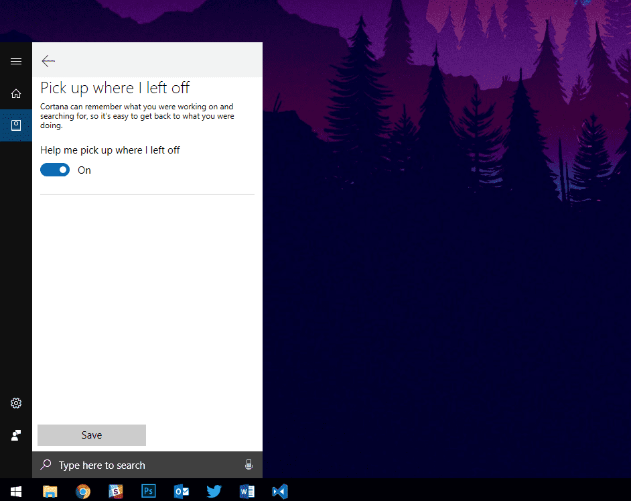
Task: Go back using the purple arrow
Action: [48, 61]
